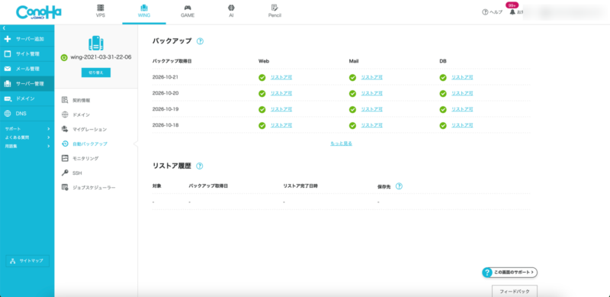Click help icon next to リストア履歴 heading
This screenshot has height=297, width=610.
pos(200,166)
